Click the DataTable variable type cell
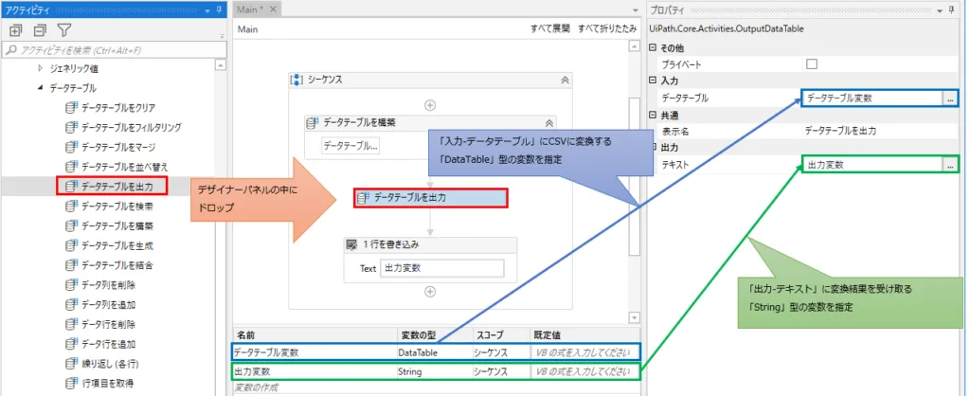The height and width of the screenshot is (396, 970). pyautogui.click(x=433, y=352)
